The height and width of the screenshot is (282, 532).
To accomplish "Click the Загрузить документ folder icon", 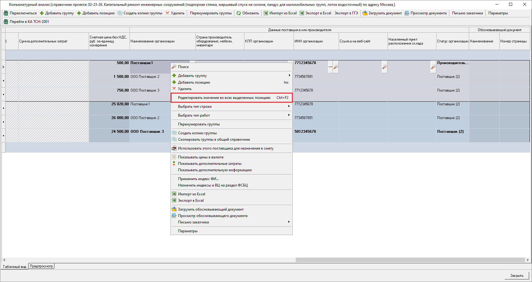I will click(365, 13).
